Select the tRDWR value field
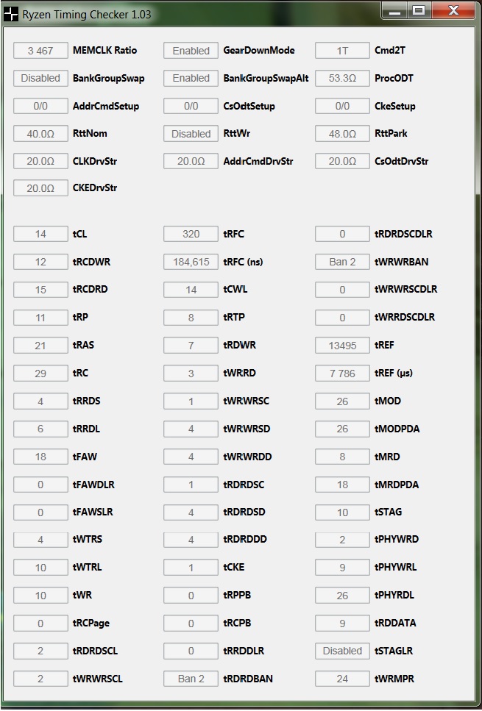The image size is (482, 711). click(191, 346)
